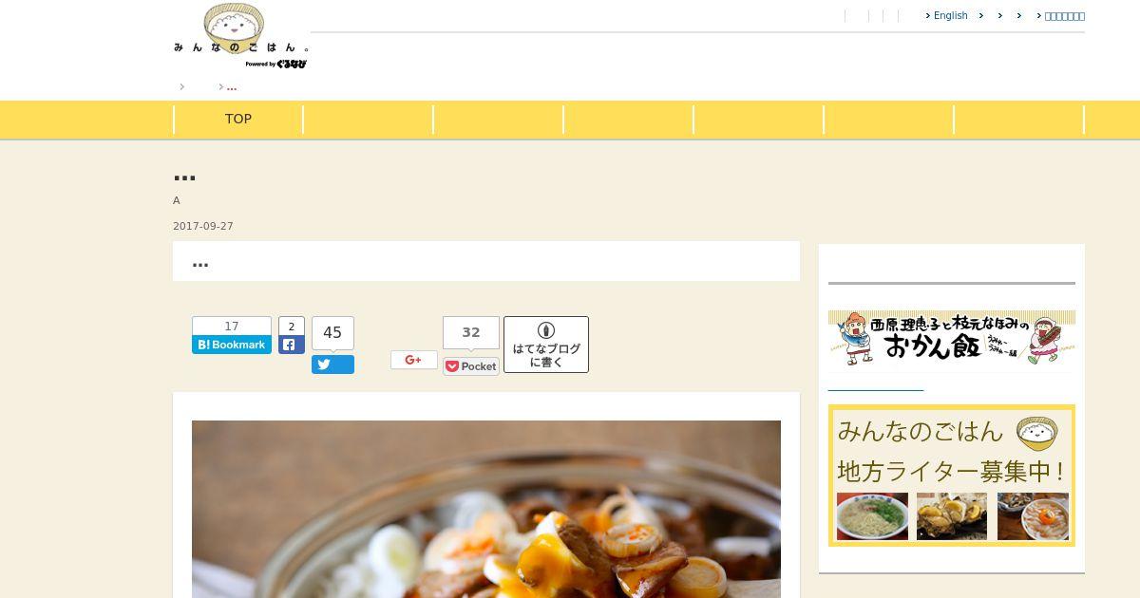The width and height of the screenshot is (1140, 598).
Task: Switch language via the English link
Action: tap(950, 16)
